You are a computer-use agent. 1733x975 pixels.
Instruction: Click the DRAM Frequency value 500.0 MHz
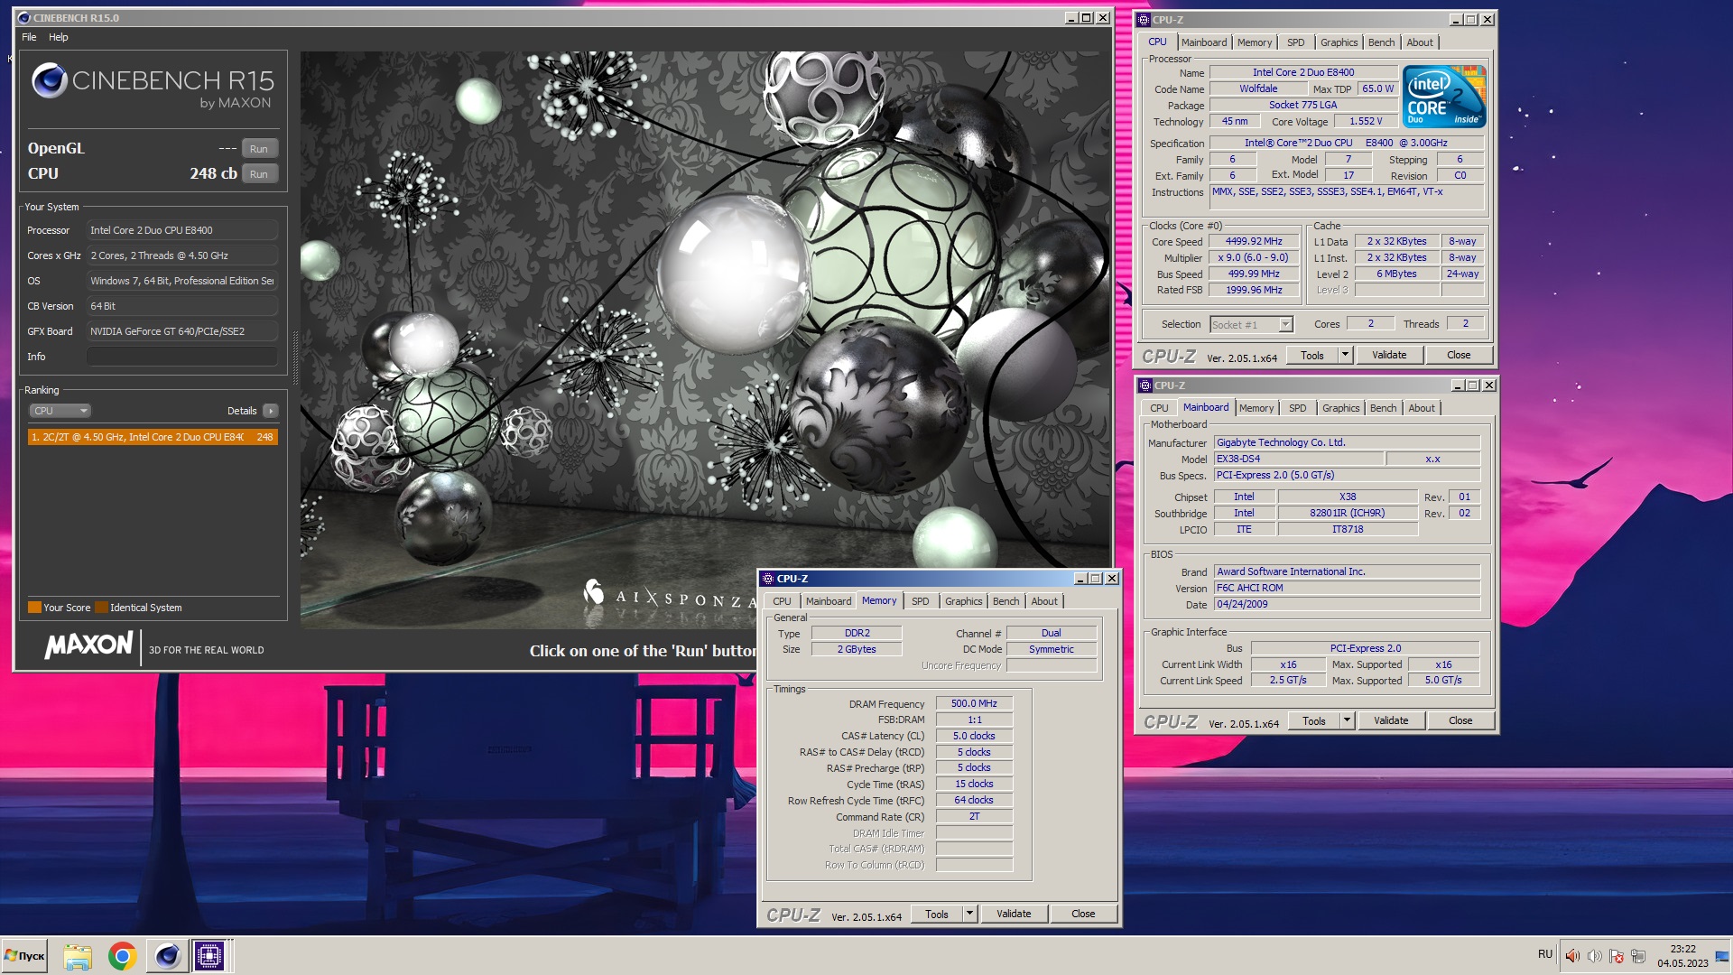tap(974, 703)
